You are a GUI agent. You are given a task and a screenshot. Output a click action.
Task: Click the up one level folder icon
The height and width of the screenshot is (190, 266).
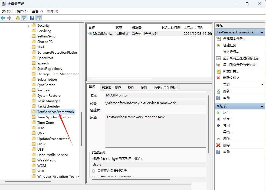(x=17, y=18)
